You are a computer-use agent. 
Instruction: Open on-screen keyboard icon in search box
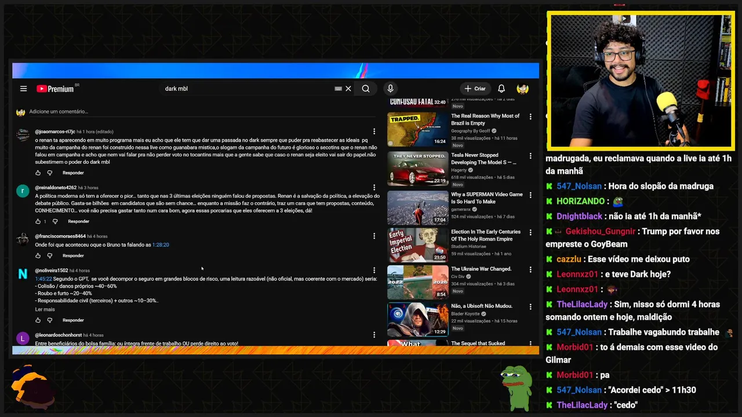[x=338, y=89]
